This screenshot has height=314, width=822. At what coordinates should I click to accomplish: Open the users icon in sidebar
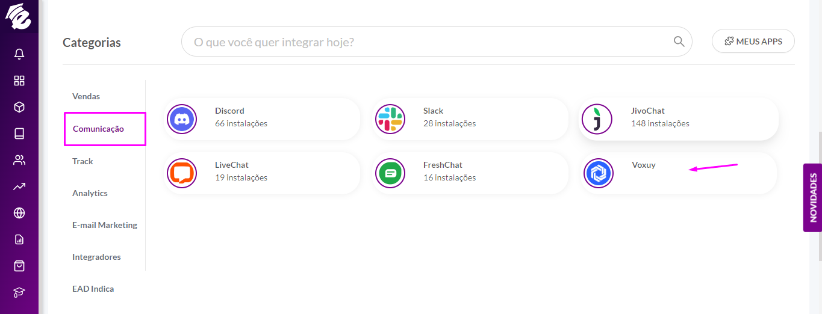click(x=19, y=160)
